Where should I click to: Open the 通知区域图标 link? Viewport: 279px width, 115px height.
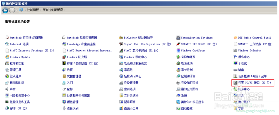click(190, 89)
